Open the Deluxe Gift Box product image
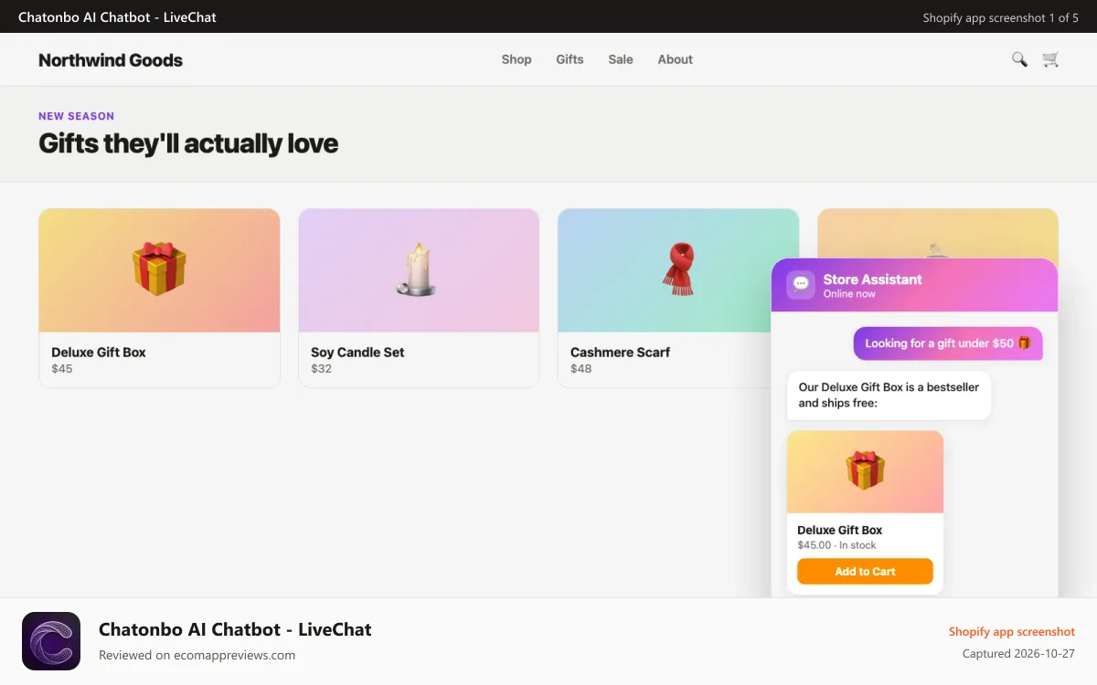Viewport: 1097px width, 685px height. 159,270
